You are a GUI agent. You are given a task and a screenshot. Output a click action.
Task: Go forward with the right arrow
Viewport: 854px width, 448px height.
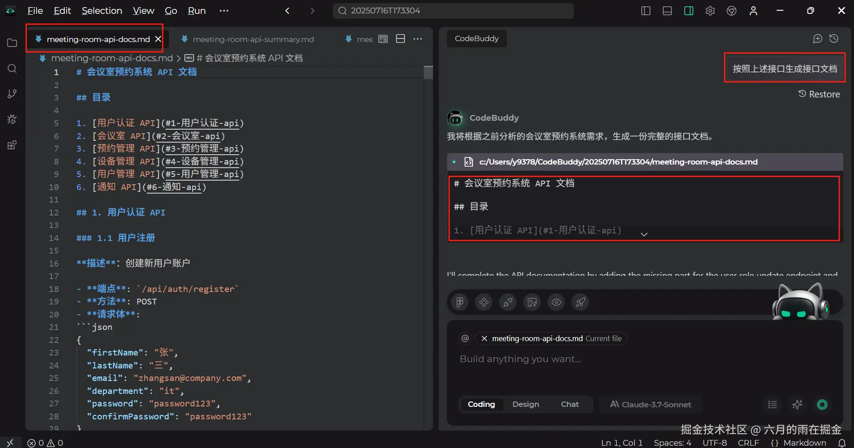click(312, 11)
